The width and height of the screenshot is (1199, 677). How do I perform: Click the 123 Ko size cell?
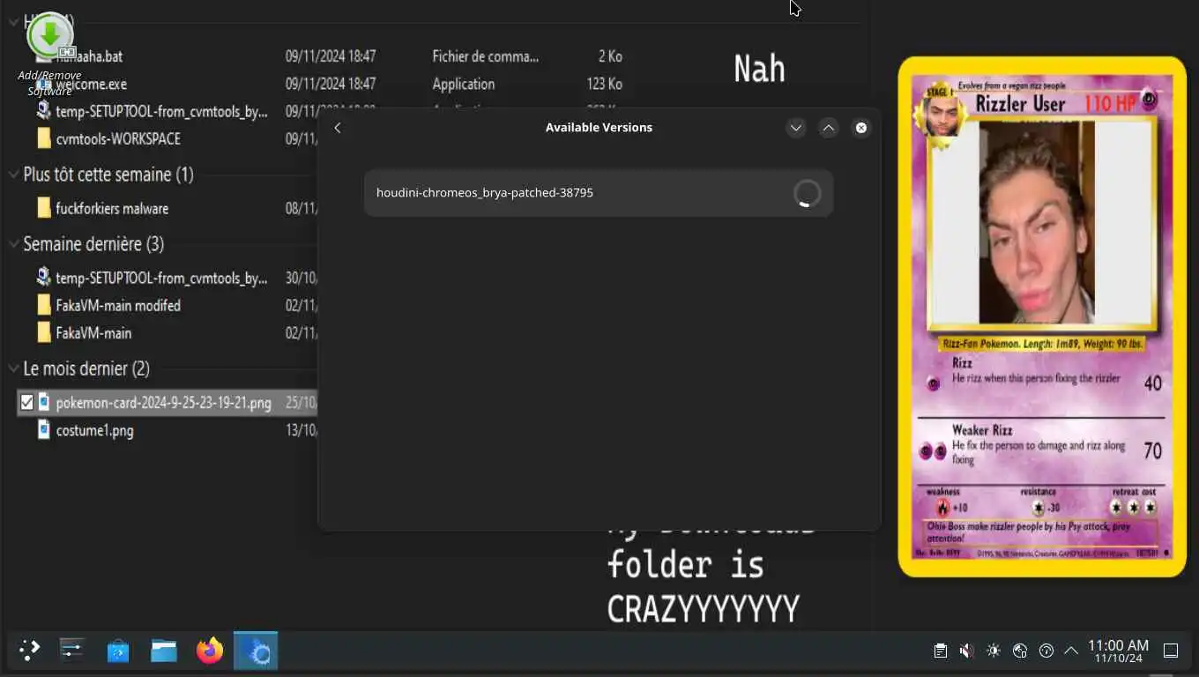tap(604, 84)
